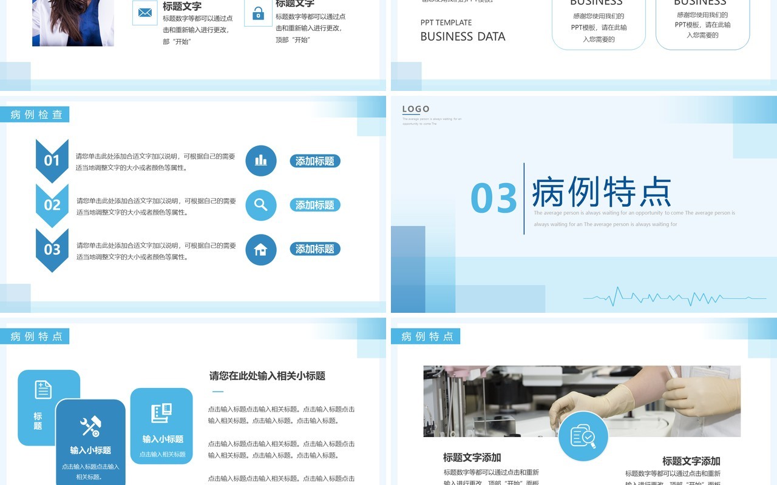The width and height of the screenshot is (777, 485).
Task: Click the envelope mail icon
Action: 144,12
